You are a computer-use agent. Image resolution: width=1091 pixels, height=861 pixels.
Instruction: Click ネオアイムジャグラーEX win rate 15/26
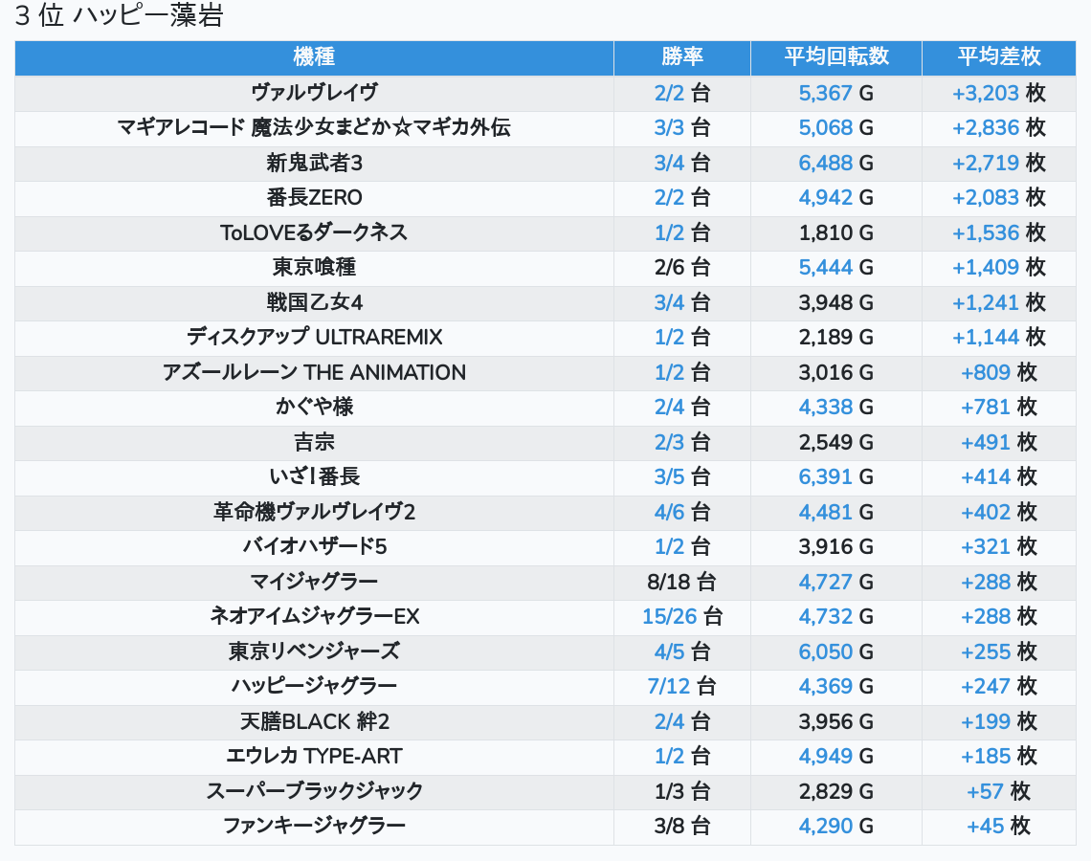(670, 617)
